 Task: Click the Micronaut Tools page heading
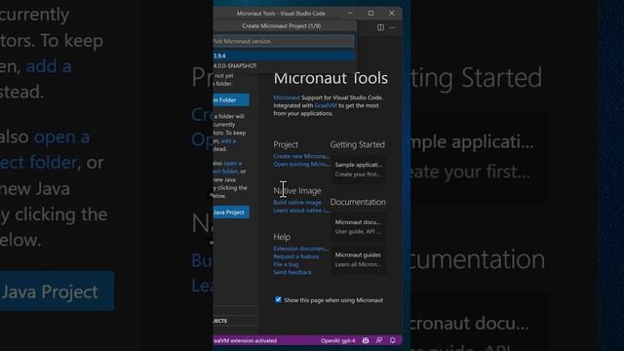[x=331, y=78]
